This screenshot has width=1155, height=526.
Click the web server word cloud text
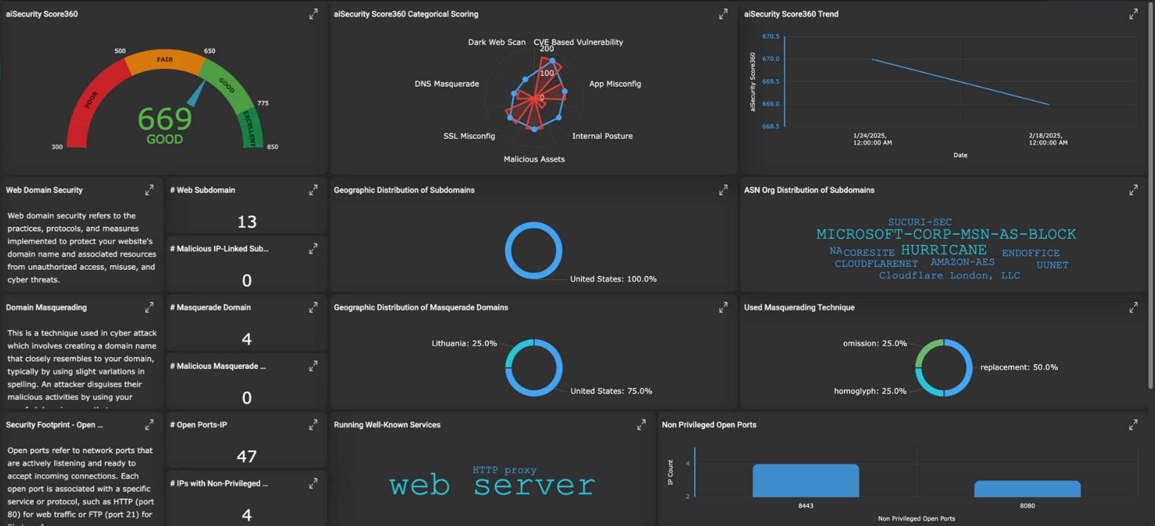tap(492, 486)
